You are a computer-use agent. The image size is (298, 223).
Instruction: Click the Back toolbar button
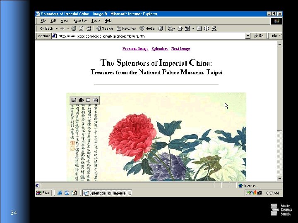click(46, 28)
